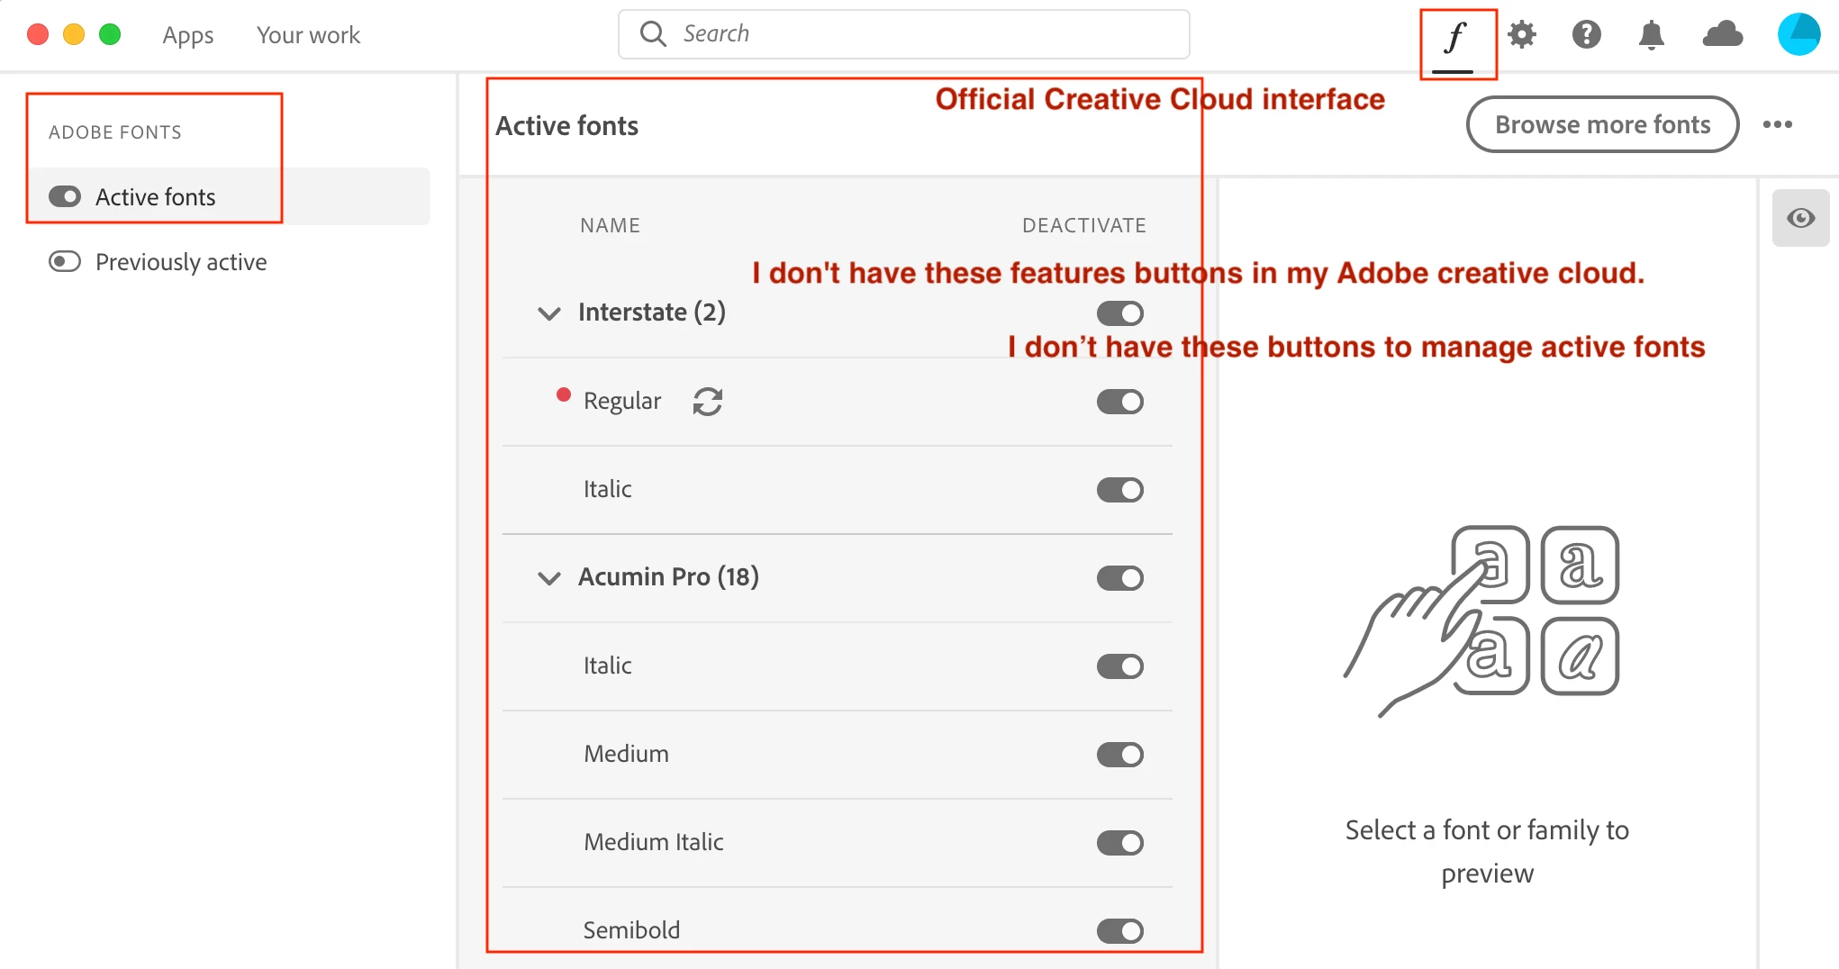The height and width of the screenshot is (969, 1839).
Task: Click the red status dot next to Regular
Action: coord(564,394)
